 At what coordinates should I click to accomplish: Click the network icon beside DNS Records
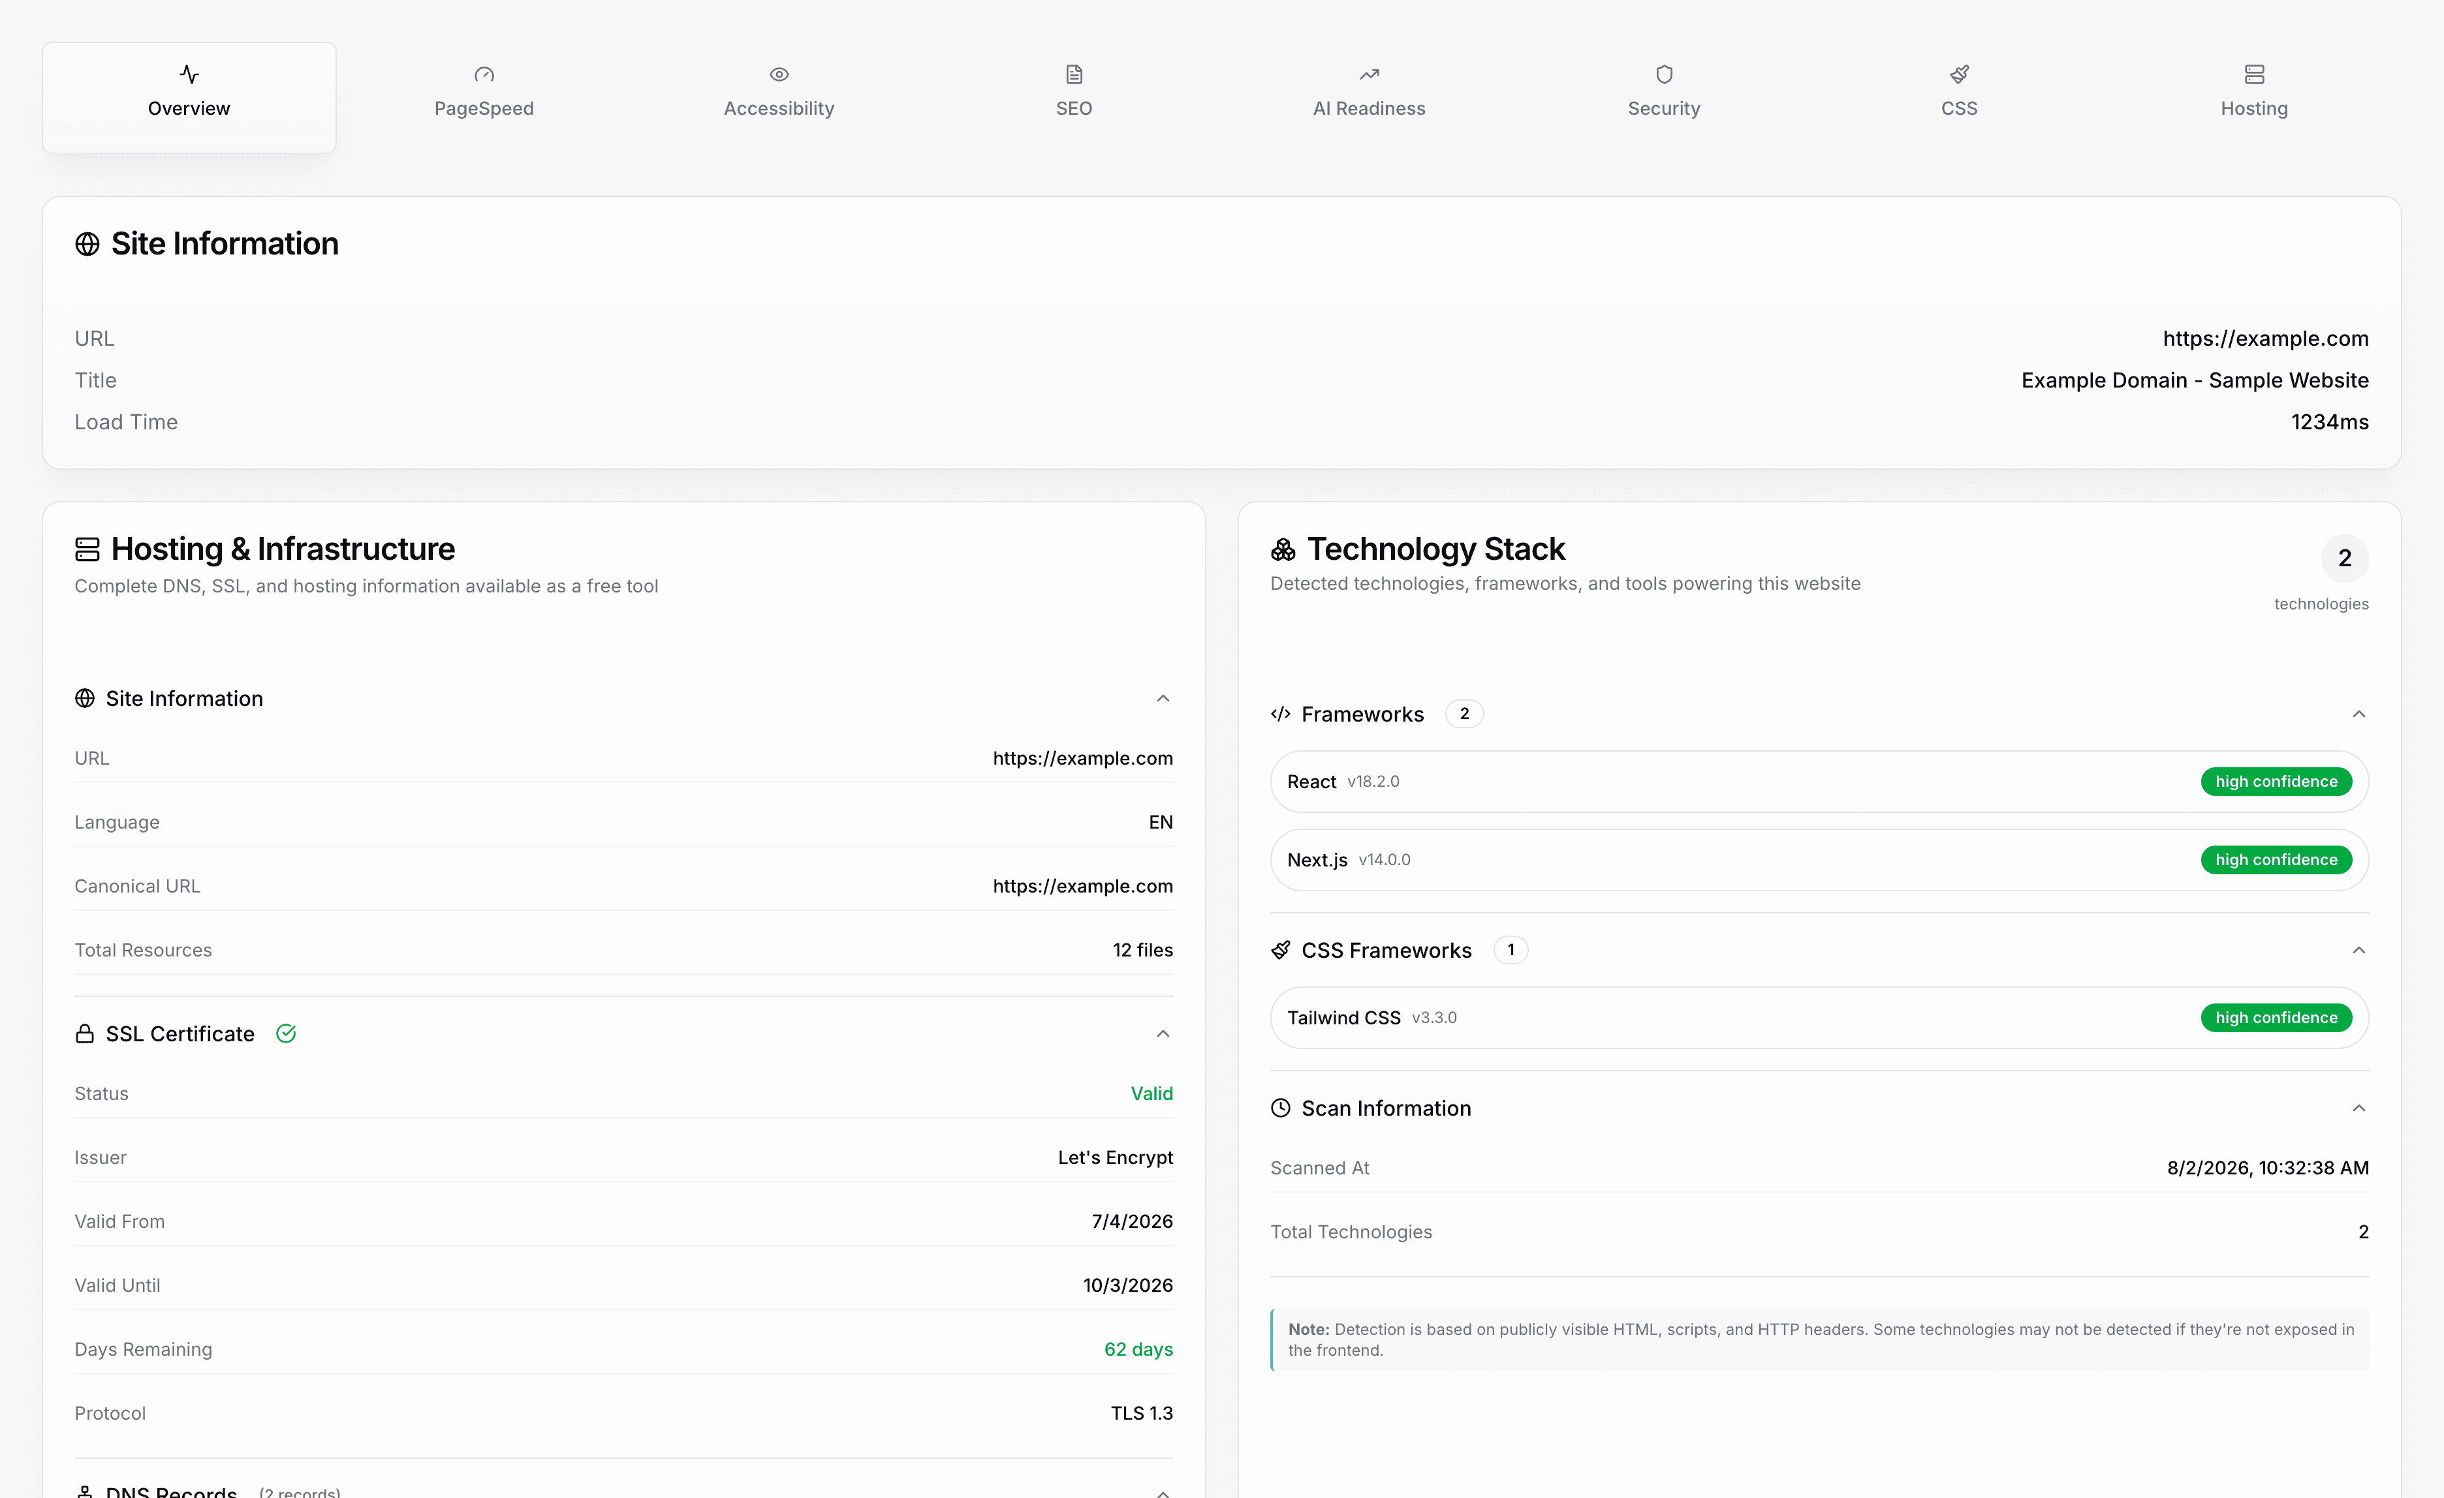tap(86, 1492)
